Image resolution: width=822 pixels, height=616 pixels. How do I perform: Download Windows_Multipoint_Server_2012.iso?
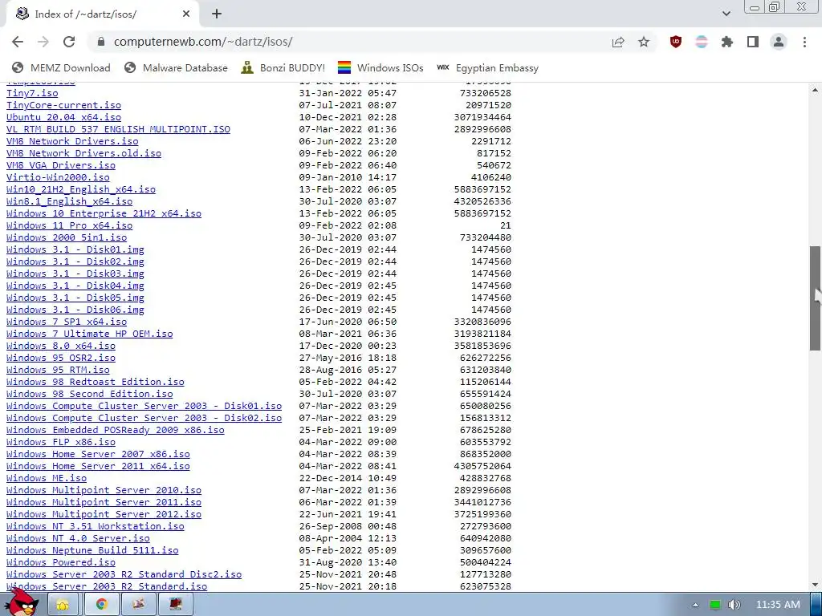point(104,515)
